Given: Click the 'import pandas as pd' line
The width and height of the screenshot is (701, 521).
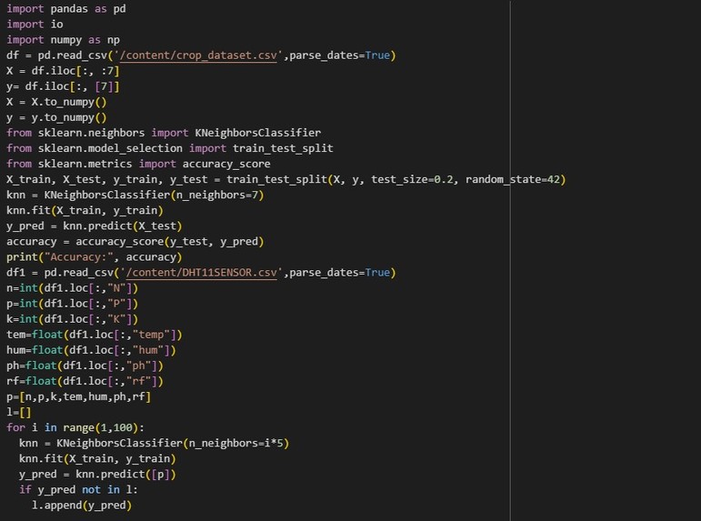Looking at the screenshot, I should click(x=66, y=9).
